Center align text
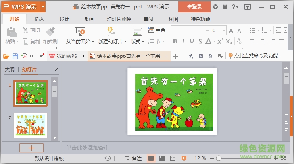Viewport: 294px width, 164px height. pyautogui.click(x=263, y=41)
